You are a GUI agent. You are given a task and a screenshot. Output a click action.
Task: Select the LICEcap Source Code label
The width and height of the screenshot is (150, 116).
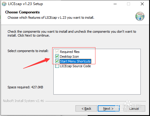coord(75,66)
